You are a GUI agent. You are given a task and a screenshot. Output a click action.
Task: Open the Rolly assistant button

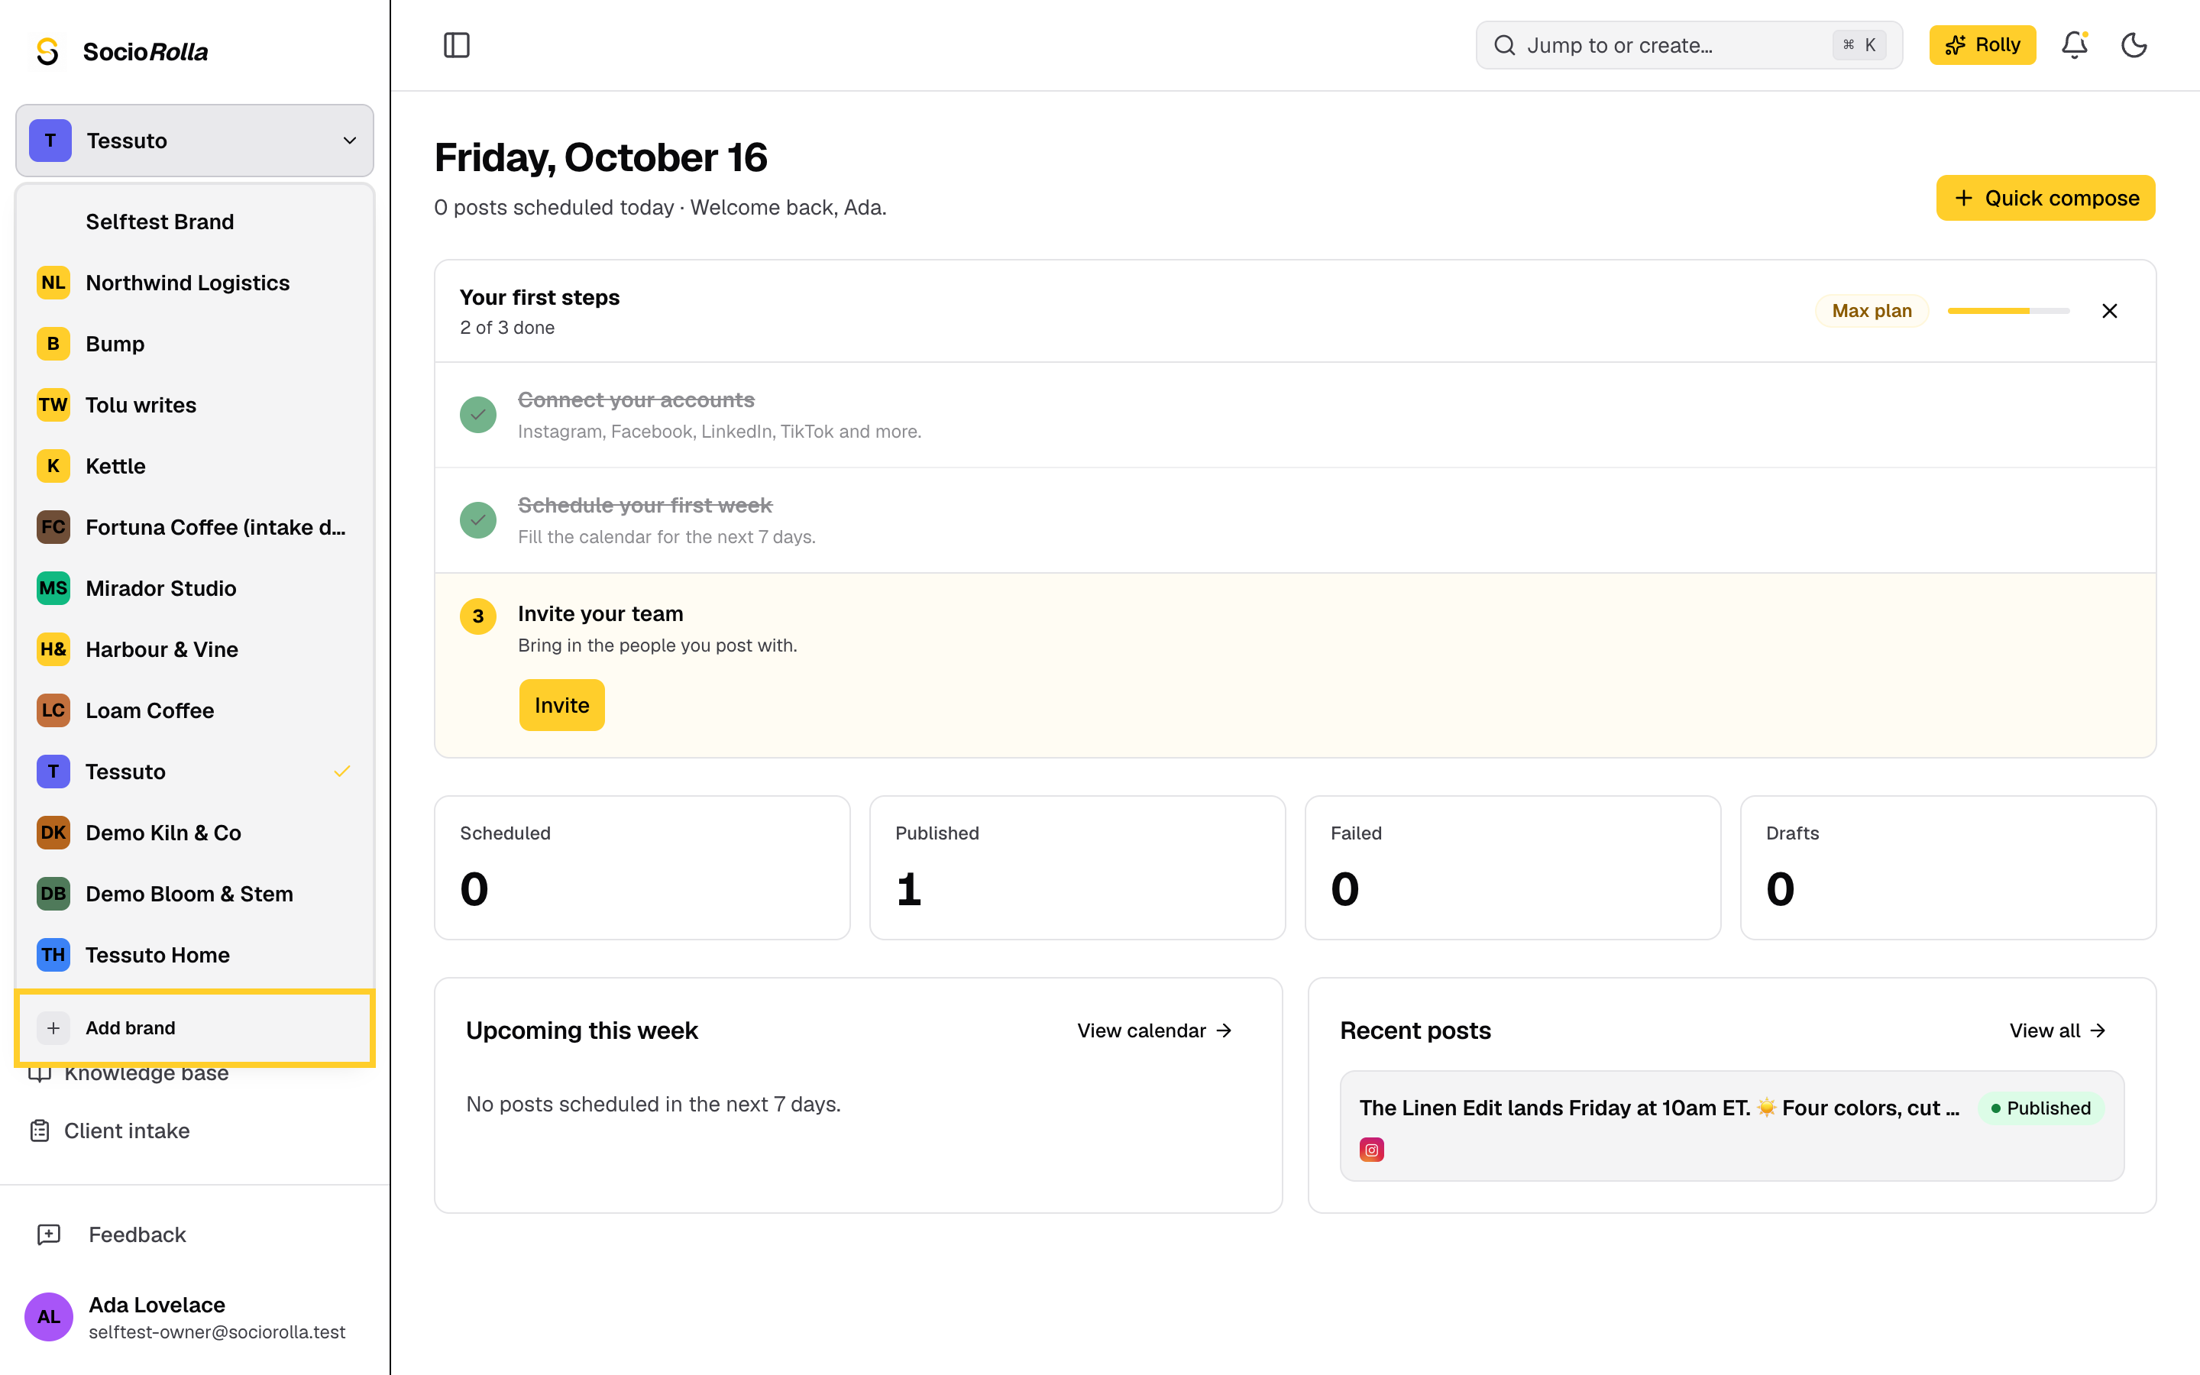pyautogui.click(x=1982, y=46)
